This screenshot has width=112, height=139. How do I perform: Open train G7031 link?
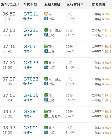click(x=31, y=46)
